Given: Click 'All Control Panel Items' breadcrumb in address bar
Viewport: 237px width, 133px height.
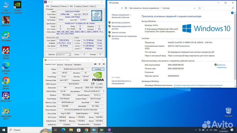Looking at the screenshot, I should 144,8.
